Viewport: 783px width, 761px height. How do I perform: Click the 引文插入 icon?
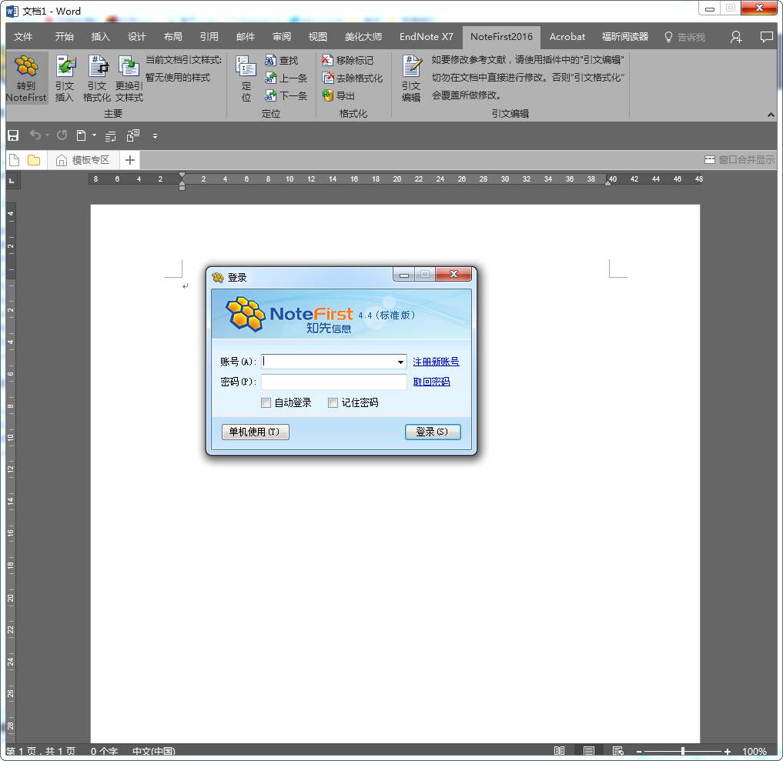[65, 66]
